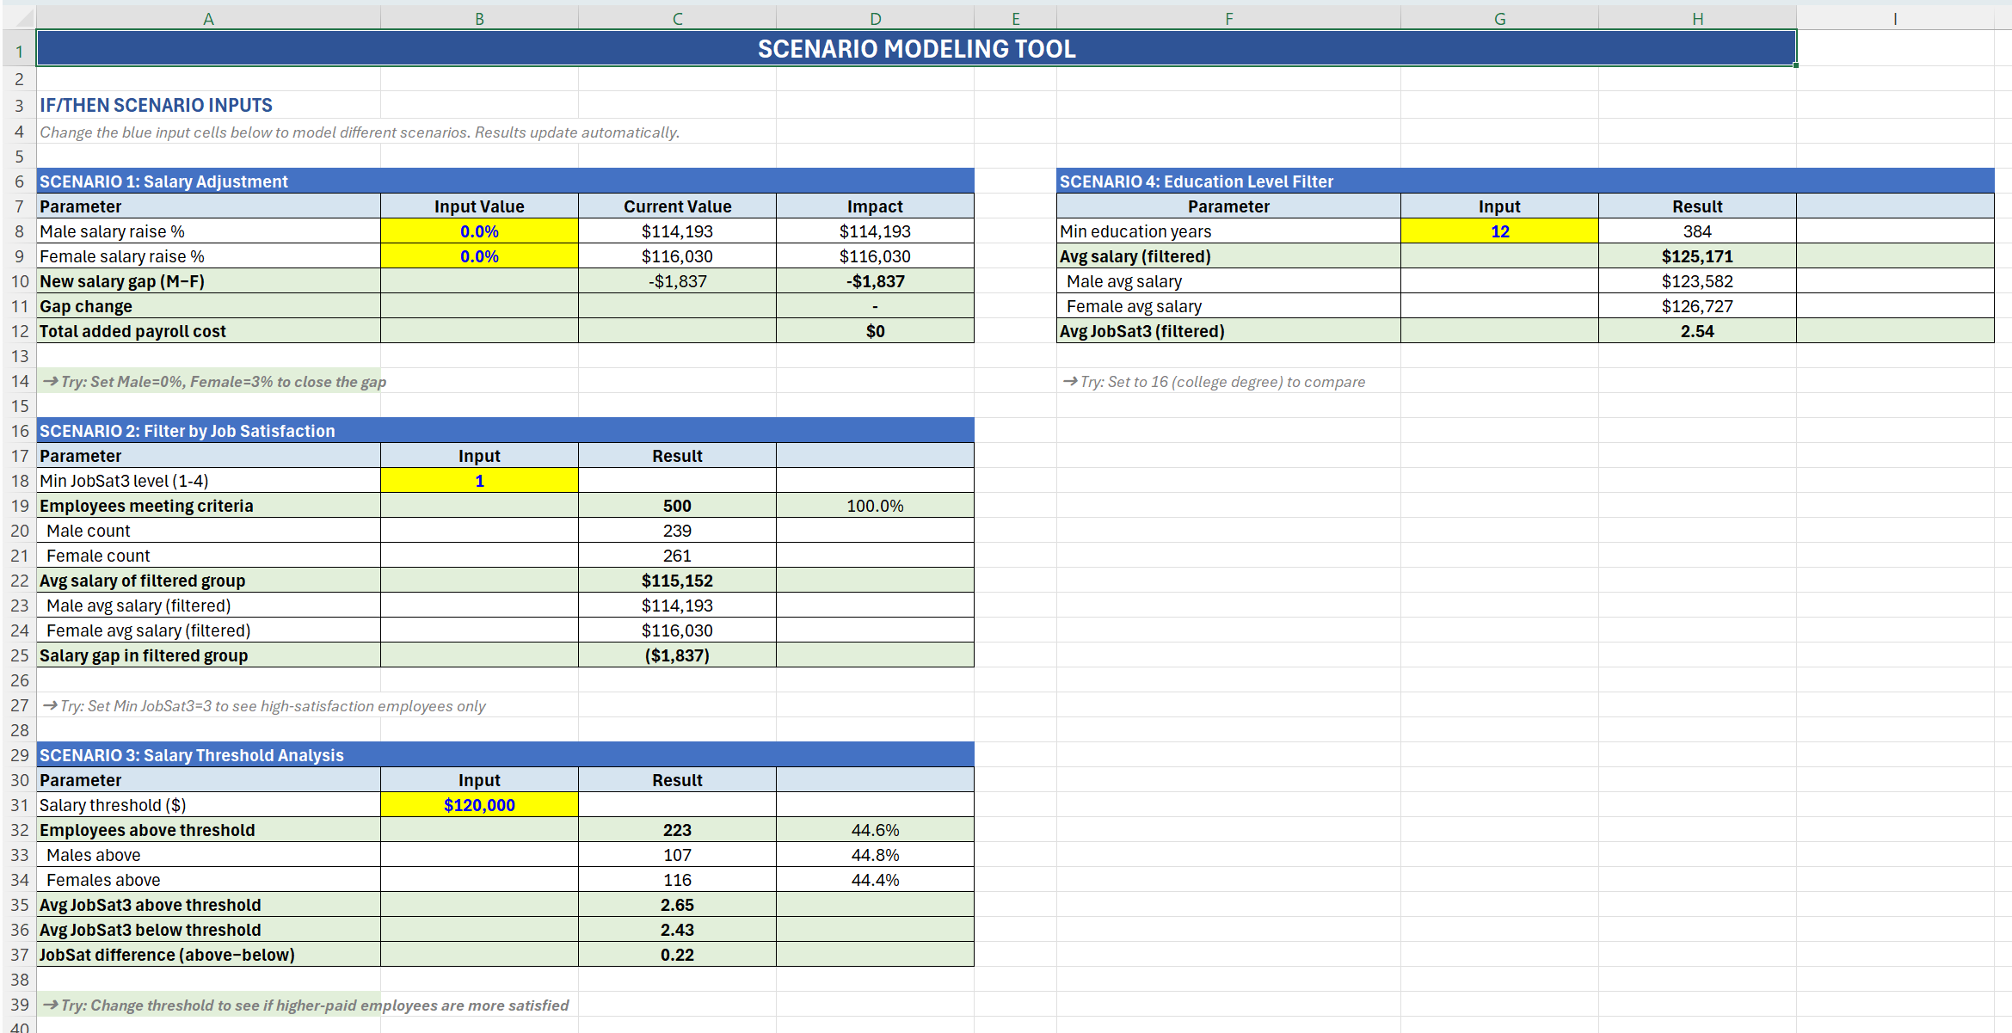Image resolution: width=2012 pixels, height=1033 pixels.
Task: Click row 32 header number
Action: click(19, 830)
